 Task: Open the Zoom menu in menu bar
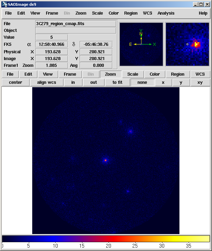coord(81,13)
